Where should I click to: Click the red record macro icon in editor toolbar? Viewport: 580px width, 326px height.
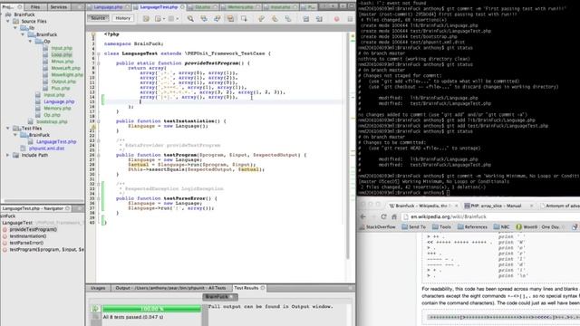click(336, 18)
